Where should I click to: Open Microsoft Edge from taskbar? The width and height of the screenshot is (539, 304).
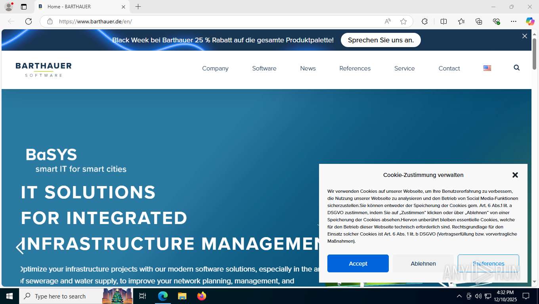[x=163, y=296]
